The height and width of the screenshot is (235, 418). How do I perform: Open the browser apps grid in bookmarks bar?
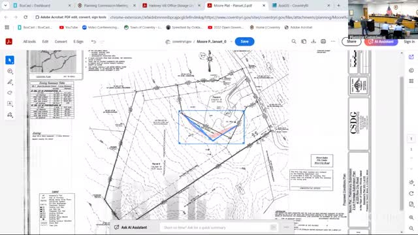click(7, 27)
